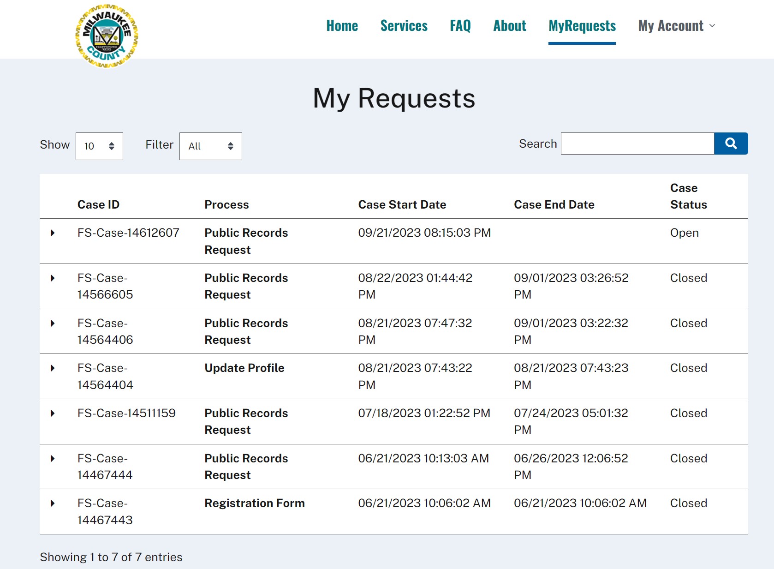
Task: Sort by Case End Date header
Action: pos(554,204)
